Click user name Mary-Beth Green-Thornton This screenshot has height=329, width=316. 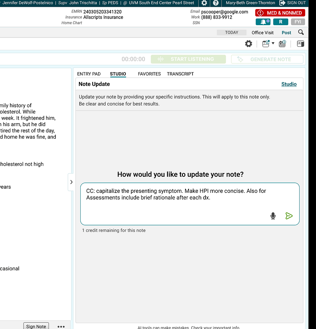250,3
